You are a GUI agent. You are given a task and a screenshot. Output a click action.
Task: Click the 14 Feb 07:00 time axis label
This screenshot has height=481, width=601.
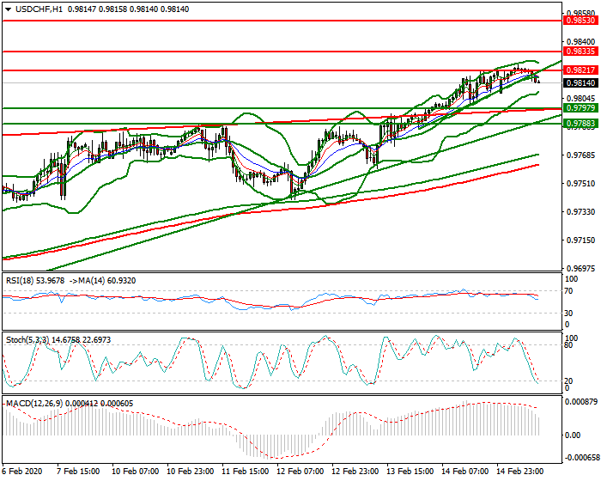click(x=465, y=471)
